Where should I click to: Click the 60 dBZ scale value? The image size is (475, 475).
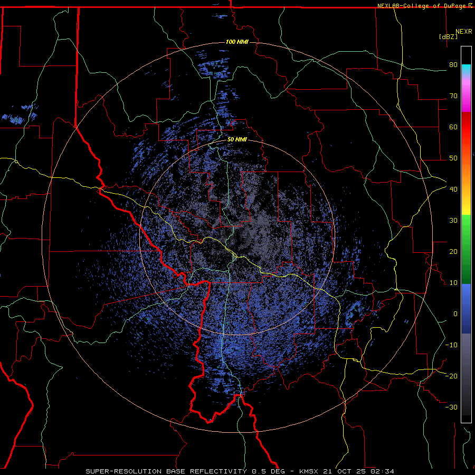(453, 127)
